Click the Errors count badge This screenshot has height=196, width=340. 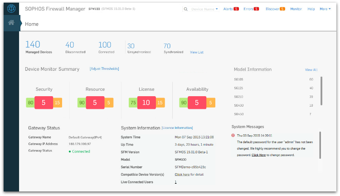click(257, 9)
